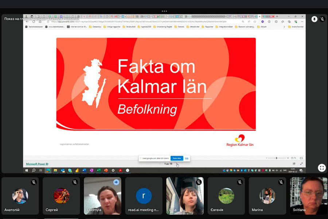Click the regionkalmar.se/faktakalmarlan text on slide

pos(74,144)
